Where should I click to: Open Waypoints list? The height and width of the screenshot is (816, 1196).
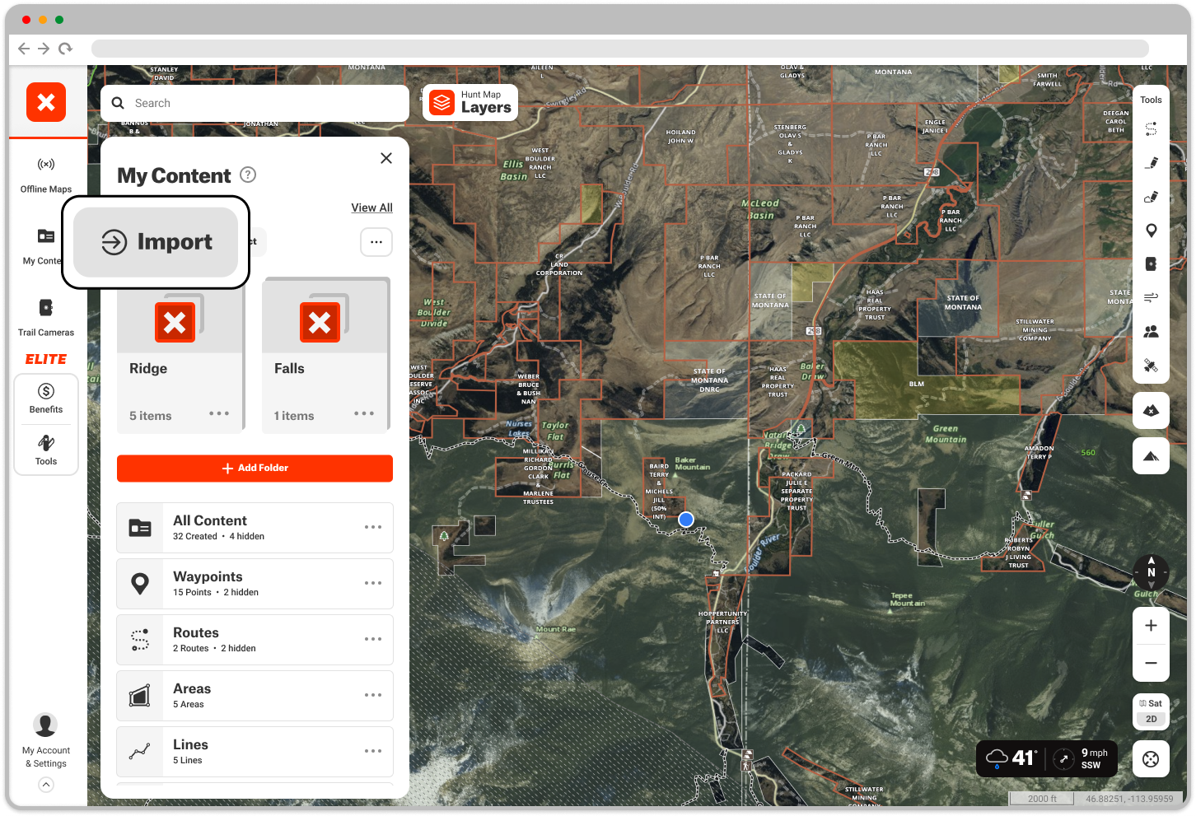point(255,584)
